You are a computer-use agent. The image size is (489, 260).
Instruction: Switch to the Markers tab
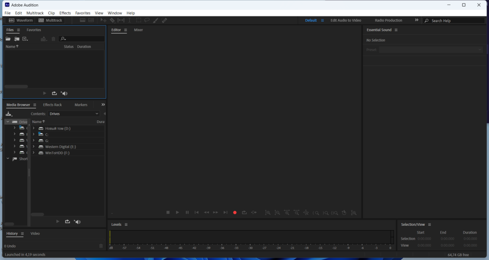click(81, 105)
